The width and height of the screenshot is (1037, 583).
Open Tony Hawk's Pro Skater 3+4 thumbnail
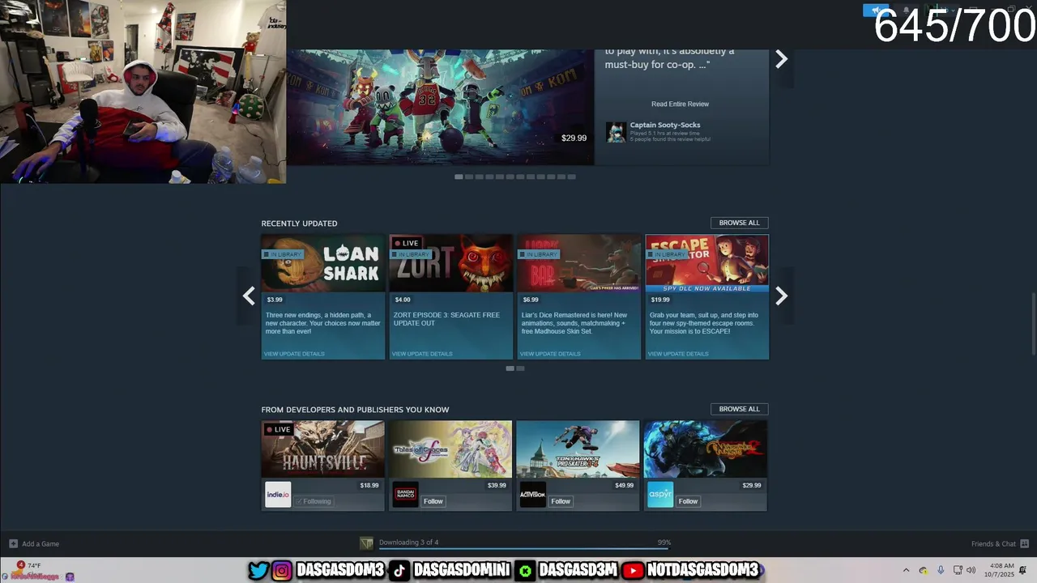(578, 449)
